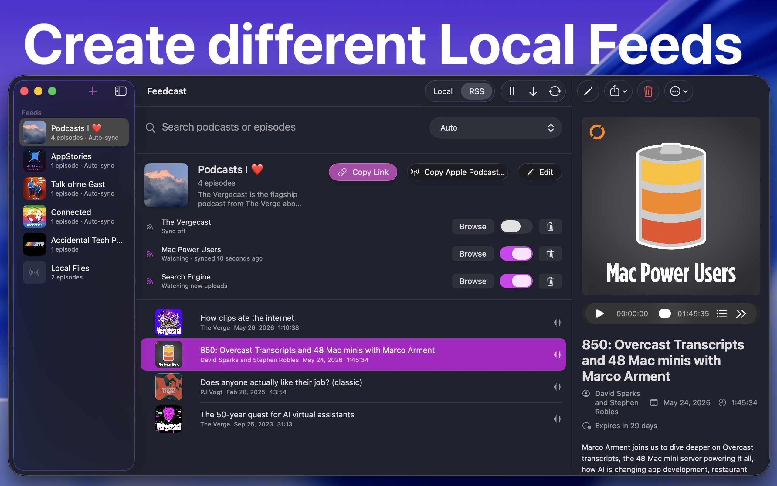Viewport: 777px width, 486px height.
Task: Select Accidental Tech Podcast feed
Action: pyautogui.click(x=74, y=244)
